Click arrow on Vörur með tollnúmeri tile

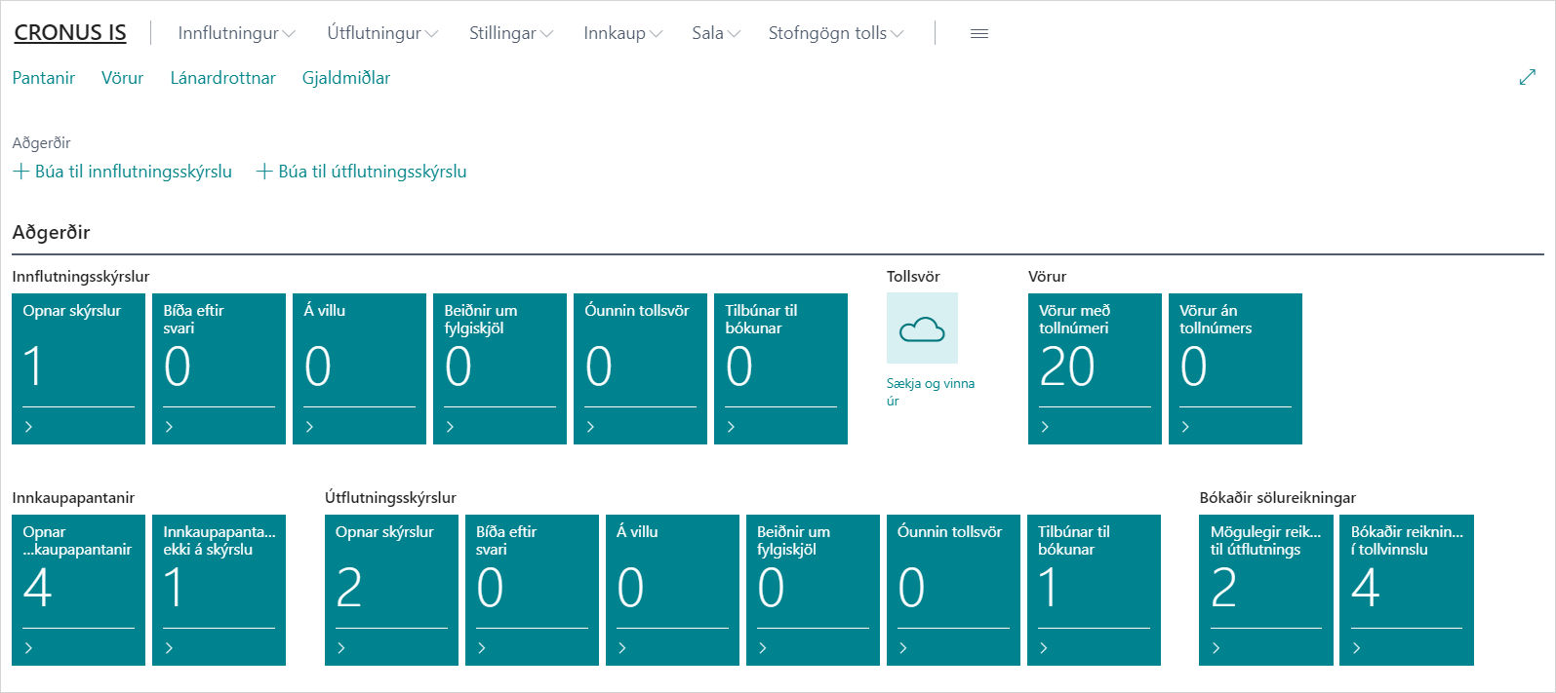1045,427
